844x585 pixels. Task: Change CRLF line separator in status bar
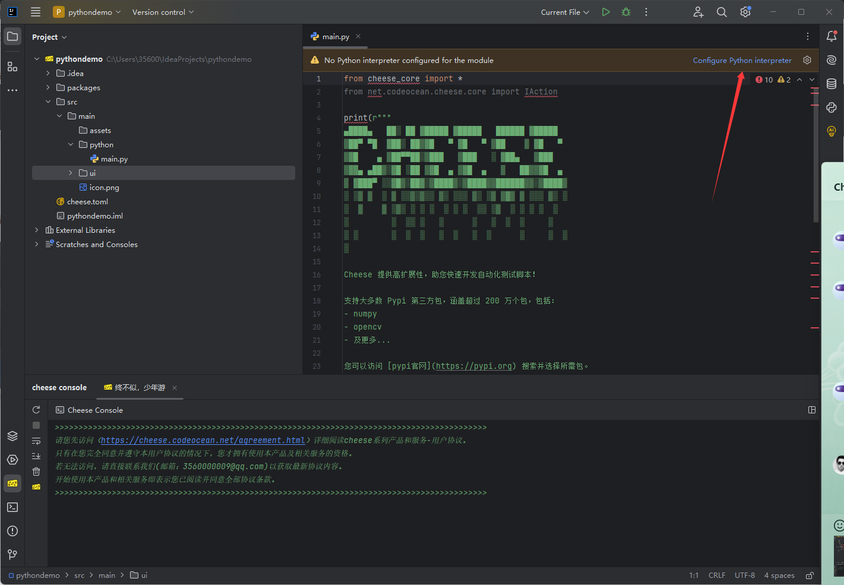[x=717, y=575]
